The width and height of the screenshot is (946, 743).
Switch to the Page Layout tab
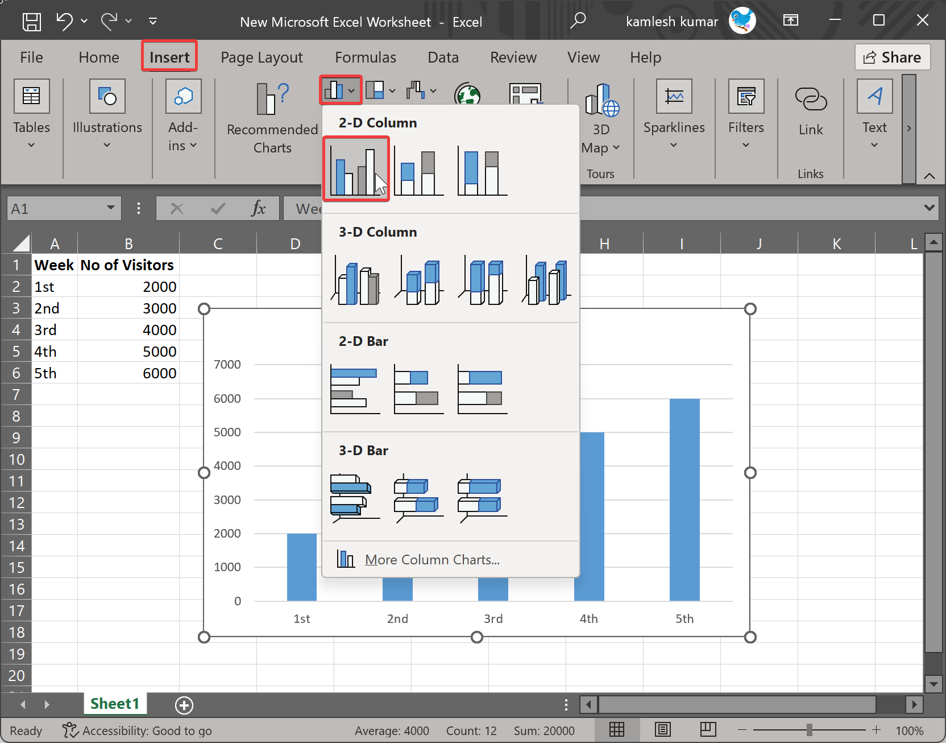[x=262, y=57]
